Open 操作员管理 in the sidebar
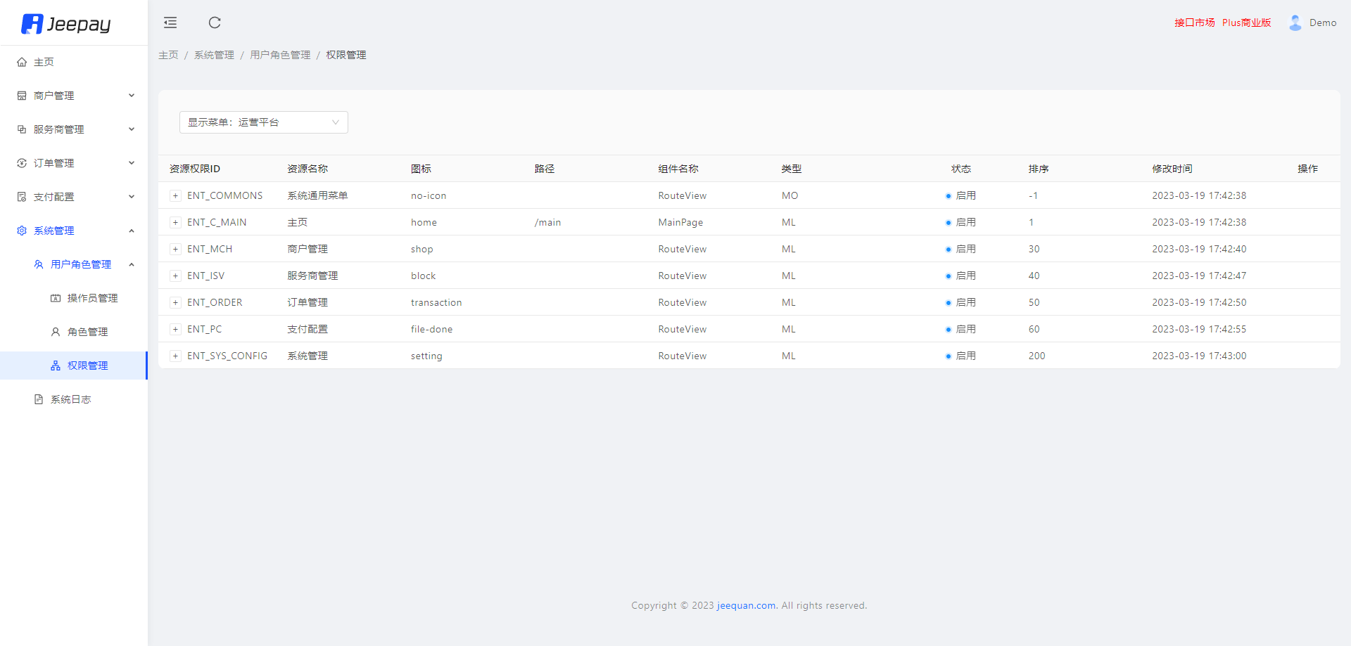The width and height of the screenshot is (1351, 646). (x=92, y=298)
